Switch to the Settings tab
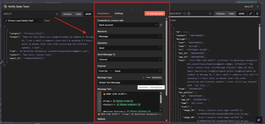 (x=119, y=13)
